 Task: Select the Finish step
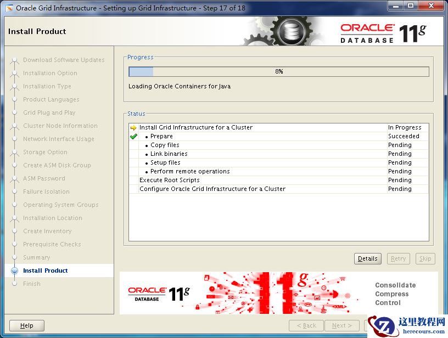[x=32, y=284]
